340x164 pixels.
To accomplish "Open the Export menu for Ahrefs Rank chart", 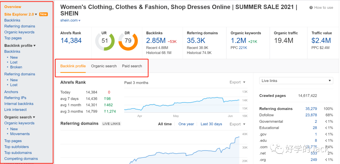I will (x=237, y=82).
